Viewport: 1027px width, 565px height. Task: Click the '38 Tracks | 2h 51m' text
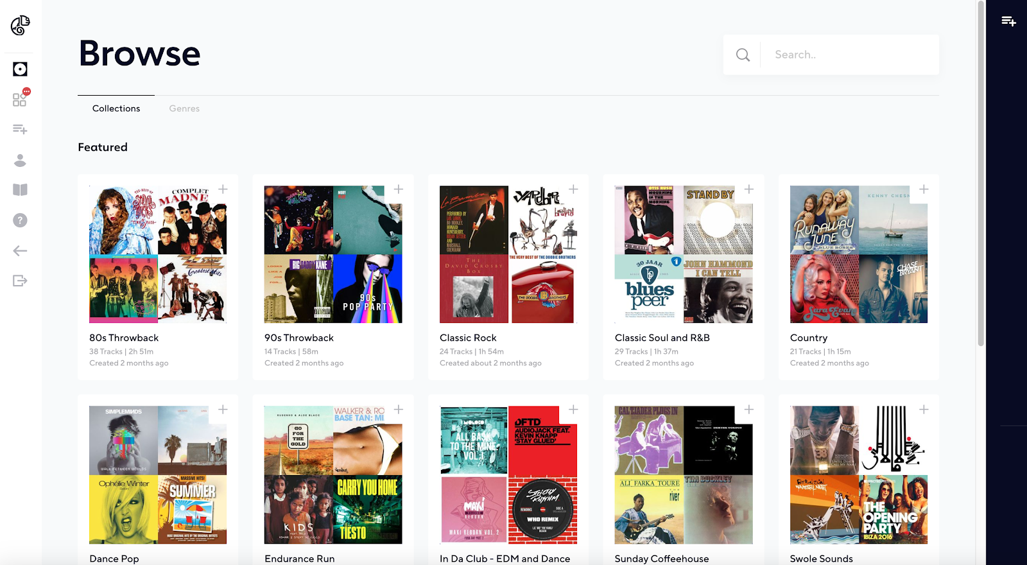121,352
